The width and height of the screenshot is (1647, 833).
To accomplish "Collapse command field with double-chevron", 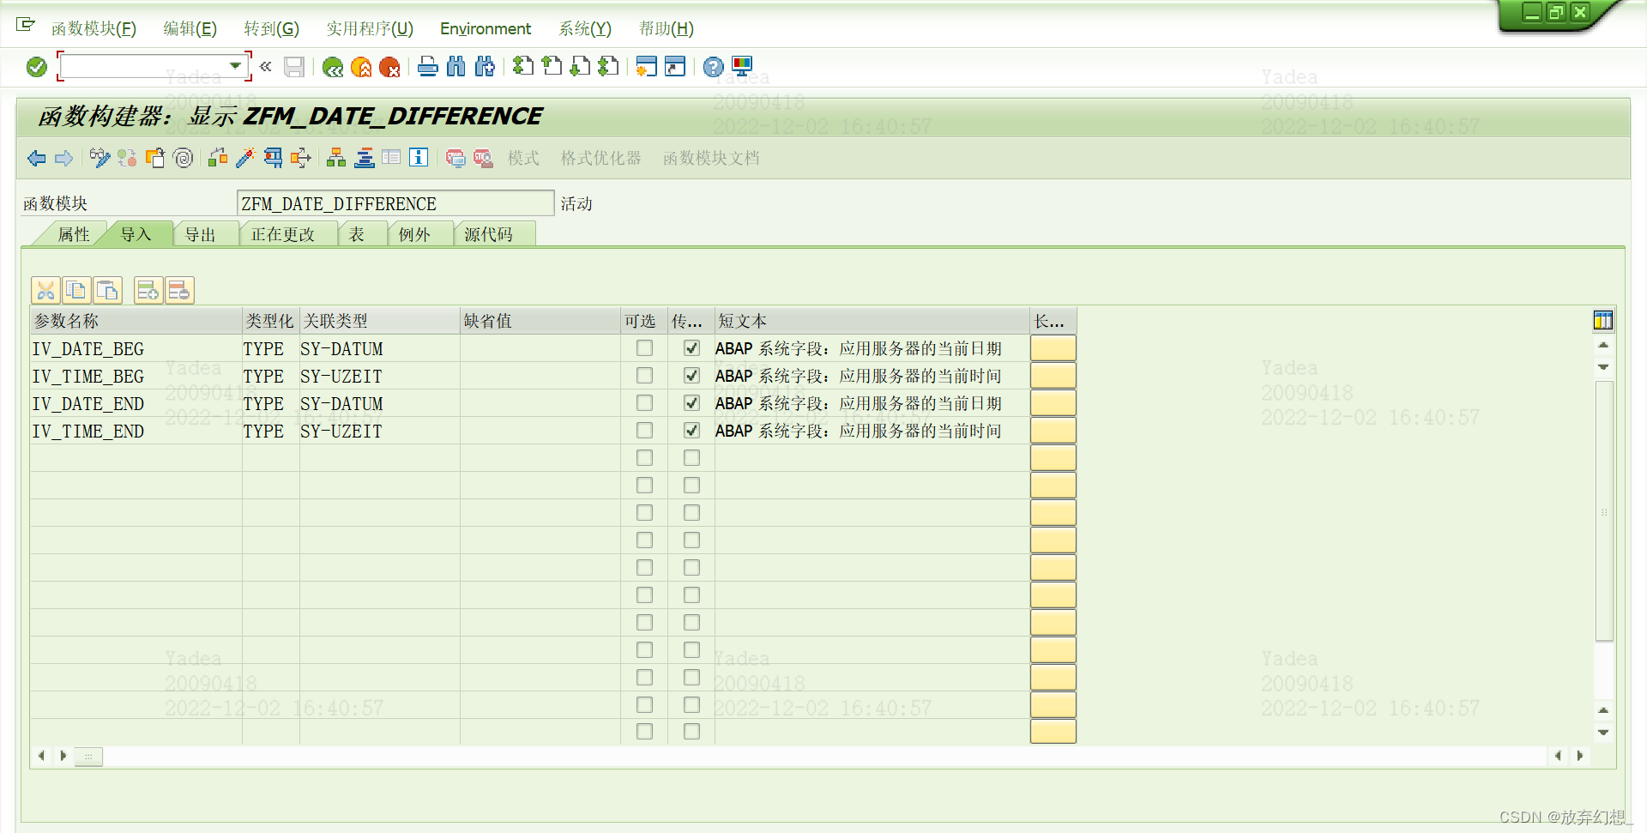I will pyautogui.click(x=266, y=66).
